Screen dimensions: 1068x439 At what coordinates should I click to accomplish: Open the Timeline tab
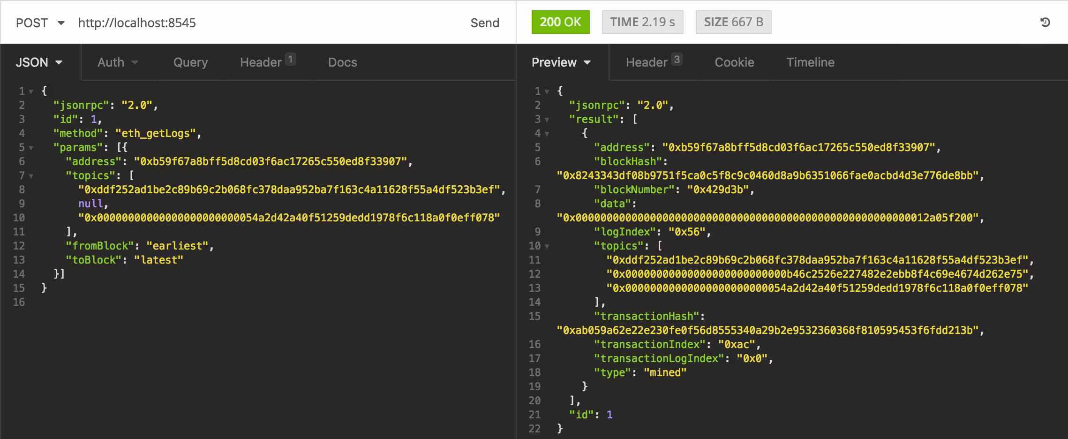click(x=810, y=62)
